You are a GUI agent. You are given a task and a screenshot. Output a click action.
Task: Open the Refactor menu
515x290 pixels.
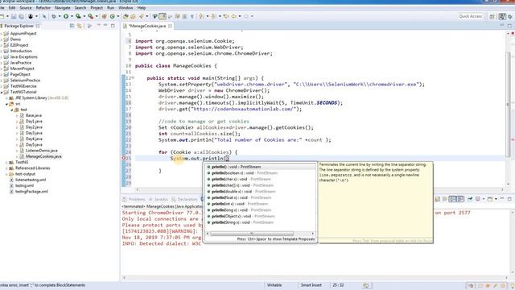pyautogui.click(x=43, y=7)
